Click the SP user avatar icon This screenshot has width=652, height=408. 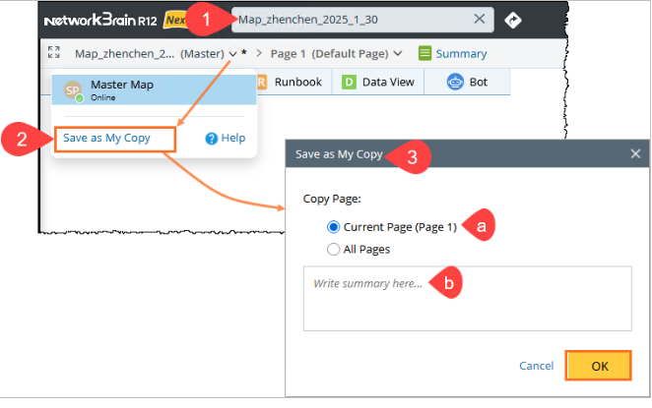tap(73, 90)
